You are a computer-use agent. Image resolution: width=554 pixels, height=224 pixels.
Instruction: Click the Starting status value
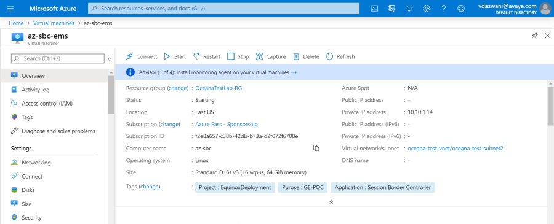205,100
